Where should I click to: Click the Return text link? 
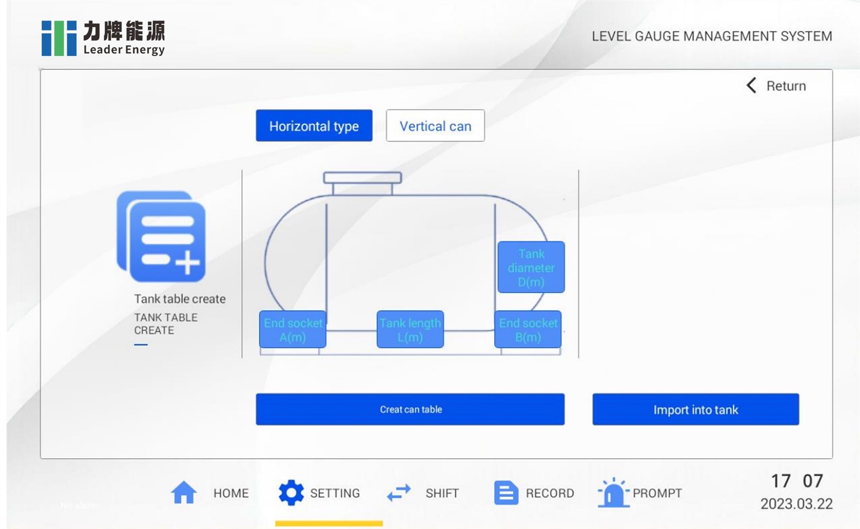point(786,86)
